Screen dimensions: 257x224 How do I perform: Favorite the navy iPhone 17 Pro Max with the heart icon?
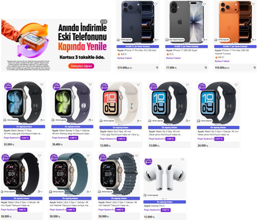156,4
